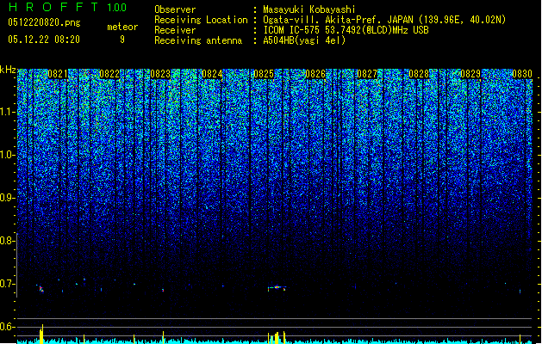The width and height of the screenshot is (542, 344).
Task: Click the 1.1 frequency axis label
Action: 7,112
